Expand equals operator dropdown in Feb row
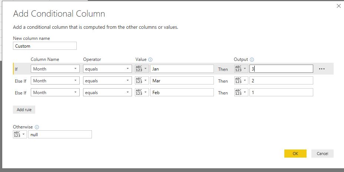The width and height of the screenshot is (344, 172). (x=107, y=92)
